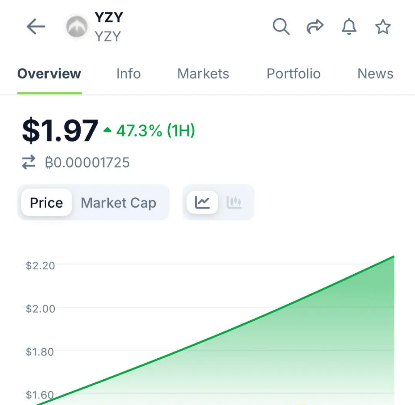Select the Price chart toggle

47,203
